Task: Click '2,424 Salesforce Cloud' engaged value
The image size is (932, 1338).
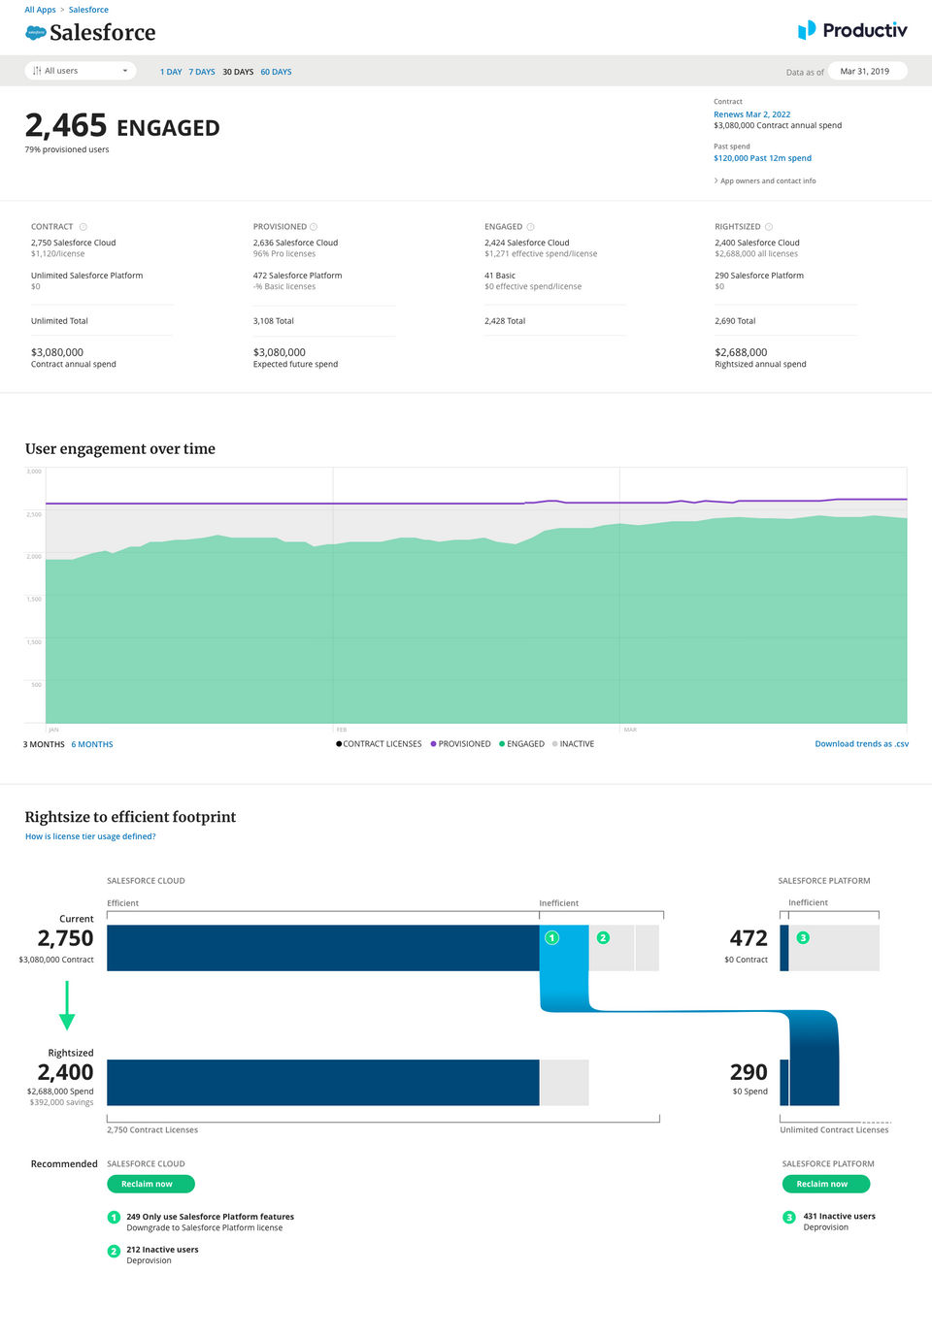Action: tap(526, 243)
